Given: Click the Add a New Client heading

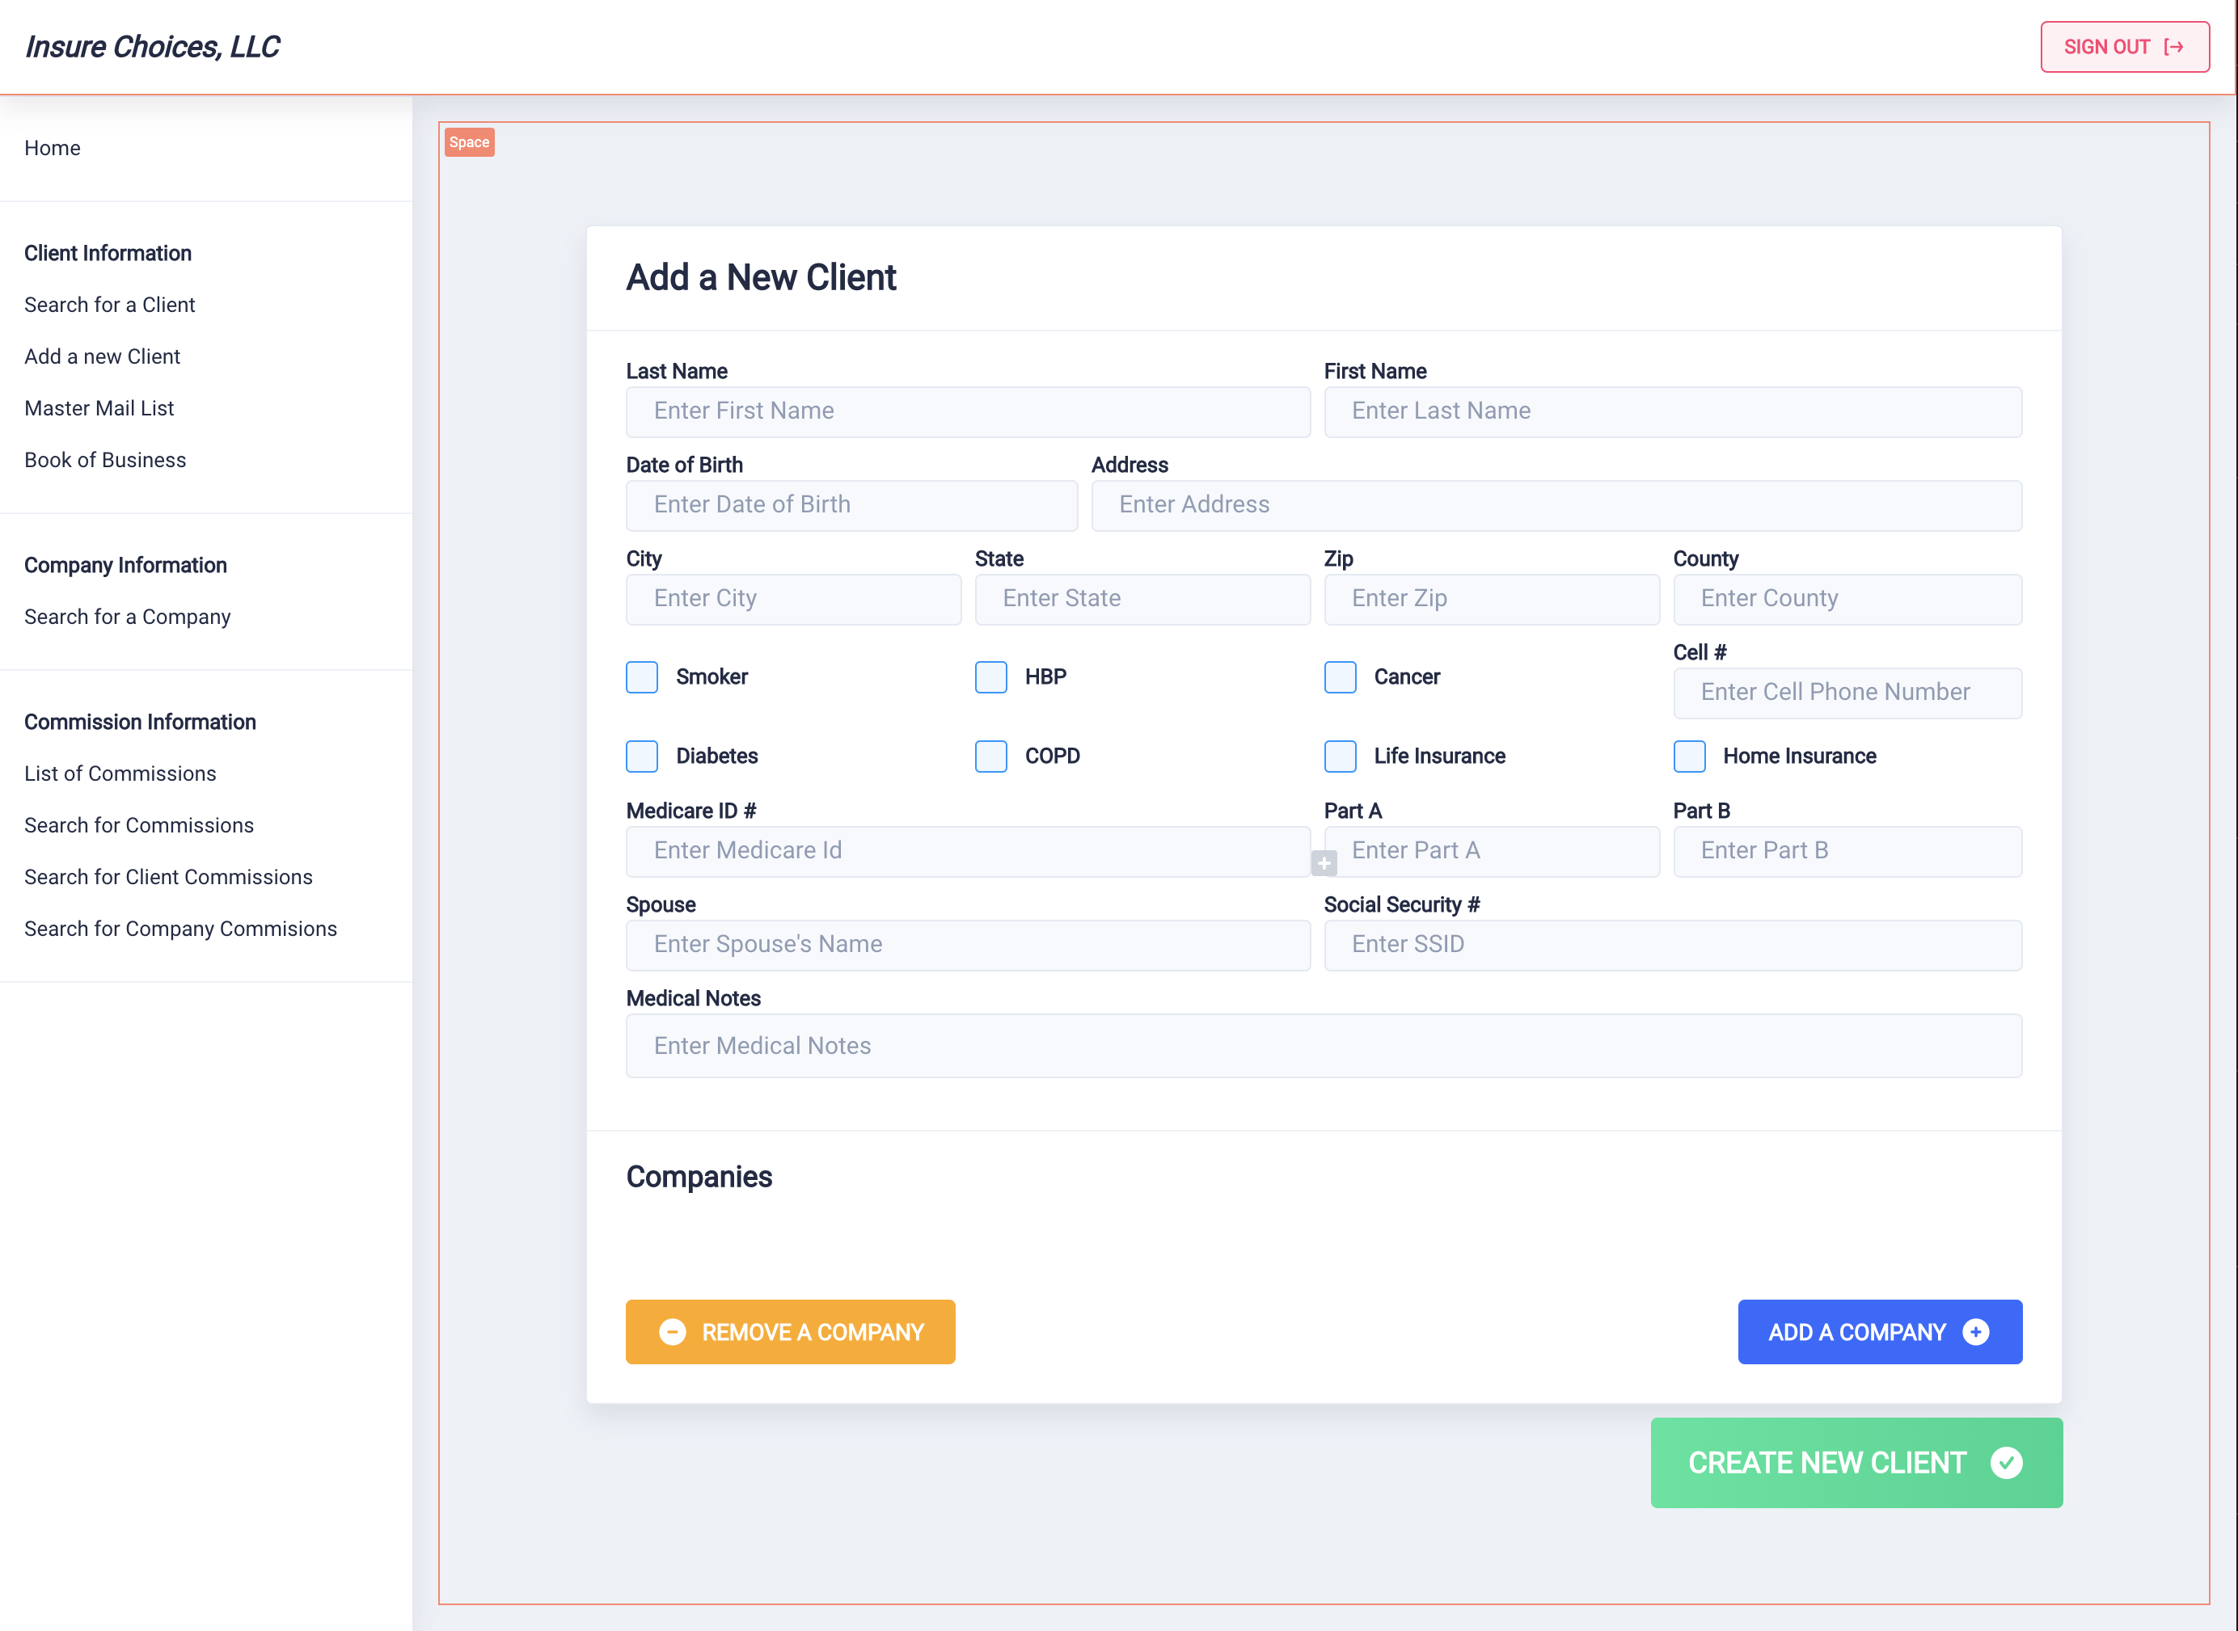Looking at the screenshot, I should pyautogui.click(x=761, y=278).
